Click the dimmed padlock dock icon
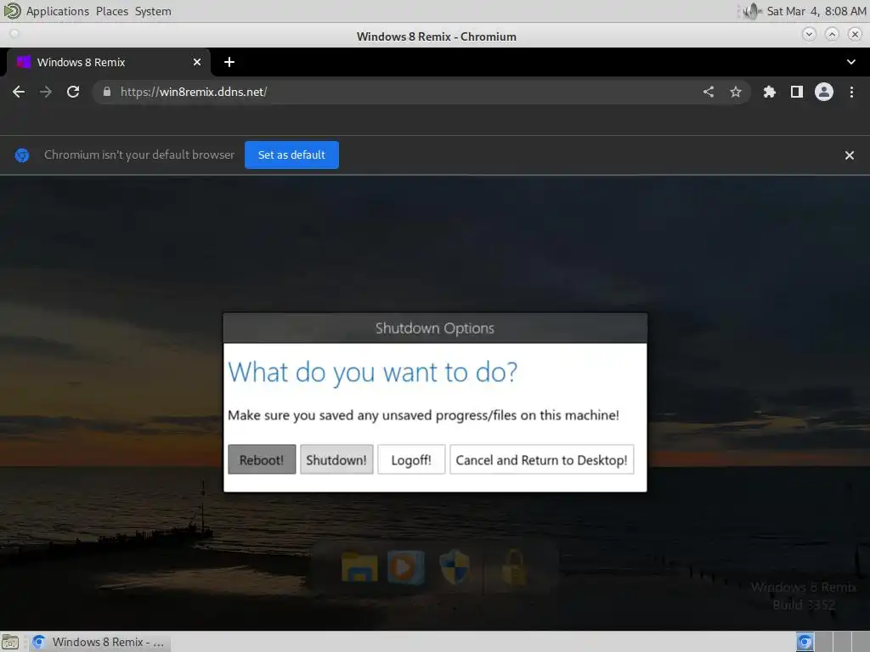This screenshot has width=870, height=652. click(514, 566)
